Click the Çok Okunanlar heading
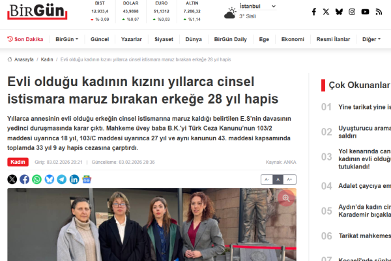Viewport: 391px width, 261px height. click(x=359, y=85)
